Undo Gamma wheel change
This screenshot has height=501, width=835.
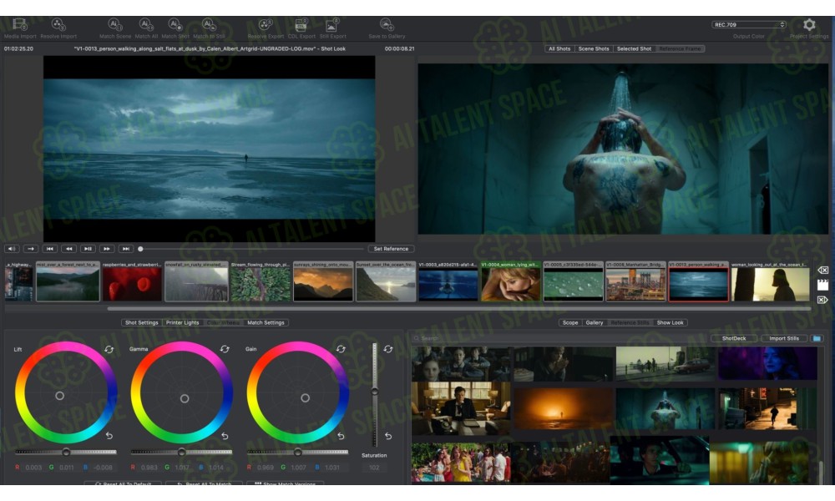click(x=225, y=436)
